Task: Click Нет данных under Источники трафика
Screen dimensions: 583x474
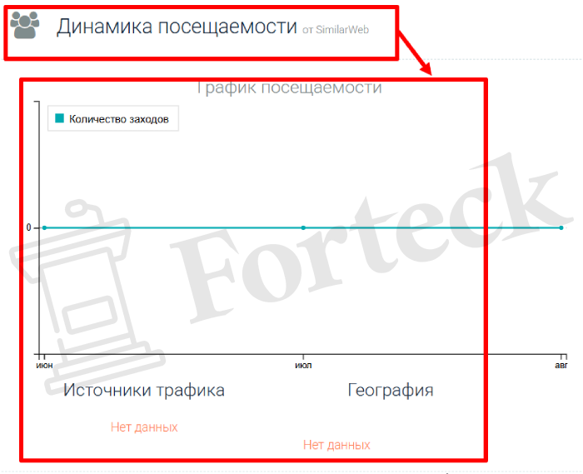Action: [144, 427]
